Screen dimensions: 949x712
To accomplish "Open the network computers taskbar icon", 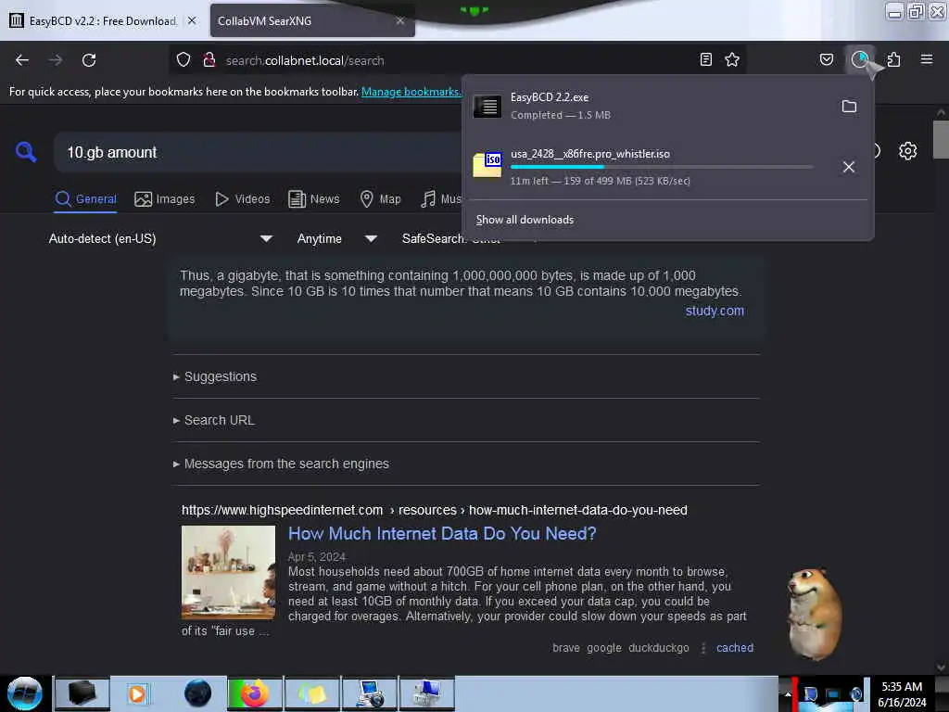I will 426,693.
